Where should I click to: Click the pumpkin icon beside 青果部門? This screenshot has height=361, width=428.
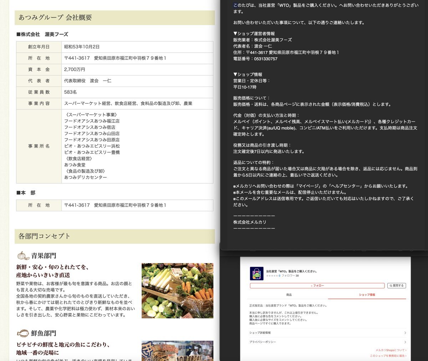pos(23,256)
